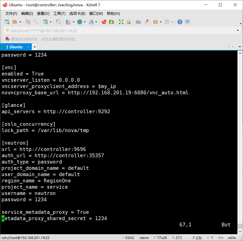Screen dimensions: 243x241
Task: Click the metadata_proxy_shared_secret line
Action: pyautogui.click(x=54, y=218)
